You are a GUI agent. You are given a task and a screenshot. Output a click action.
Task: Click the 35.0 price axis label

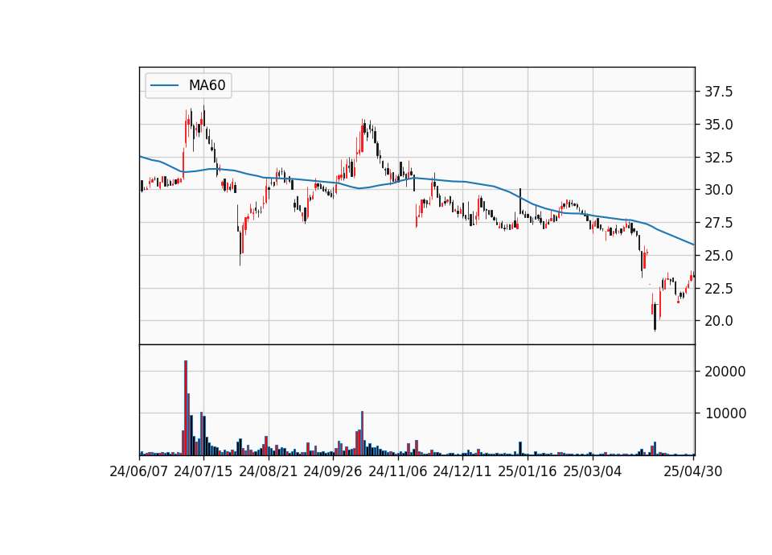coord(718,125)
